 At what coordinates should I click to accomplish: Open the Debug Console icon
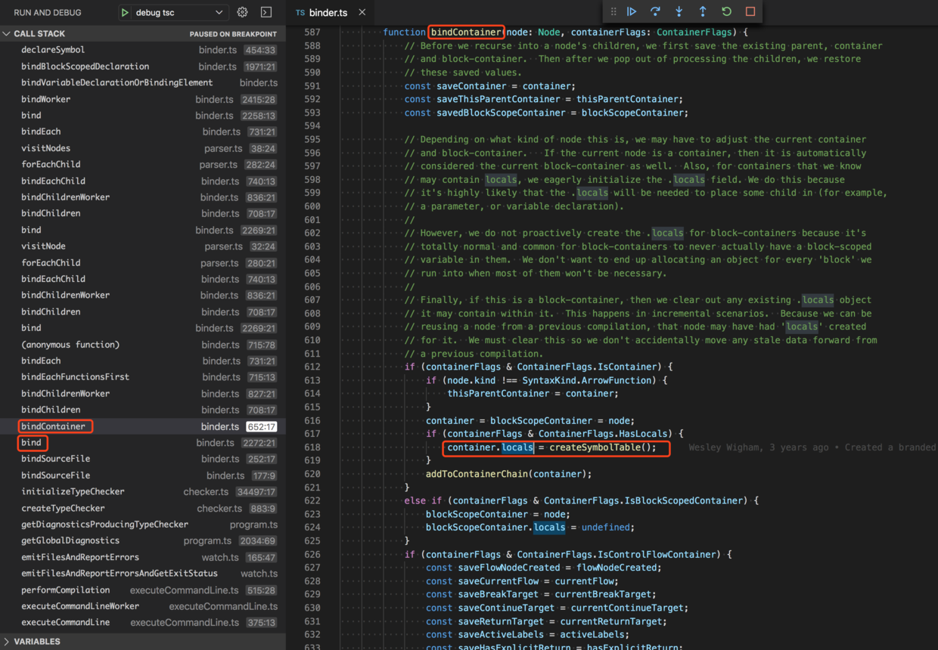click(266, 12)
